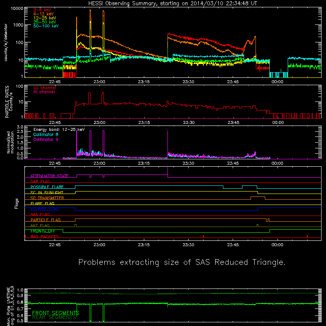Select the SC IN SUNLIGHT flag label

pos(47,192)
